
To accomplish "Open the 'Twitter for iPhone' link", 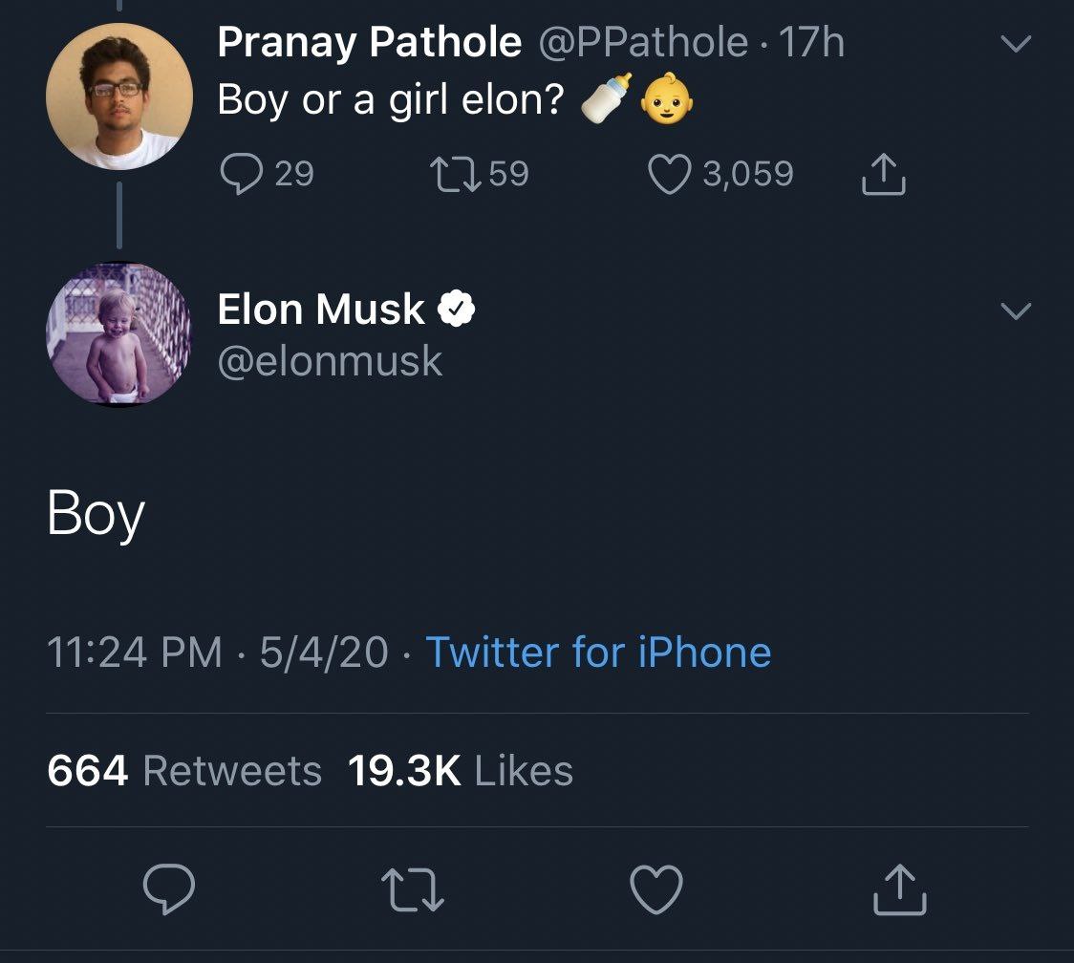I will [599, 653].
